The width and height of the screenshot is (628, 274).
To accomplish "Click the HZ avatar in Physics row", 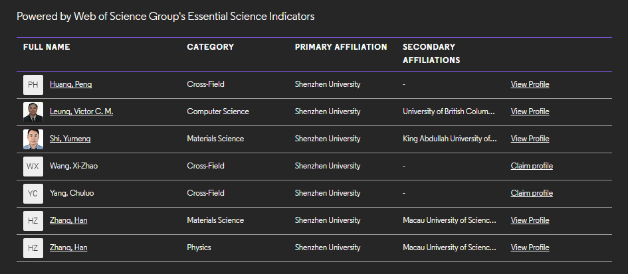I will (33, 248).
